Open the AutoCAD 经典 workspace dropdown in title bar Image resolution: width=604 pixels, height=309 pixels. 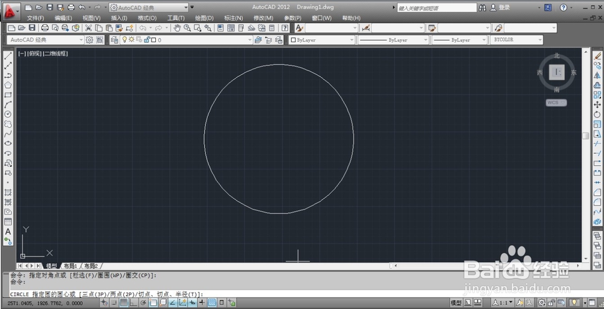(149, 7)
